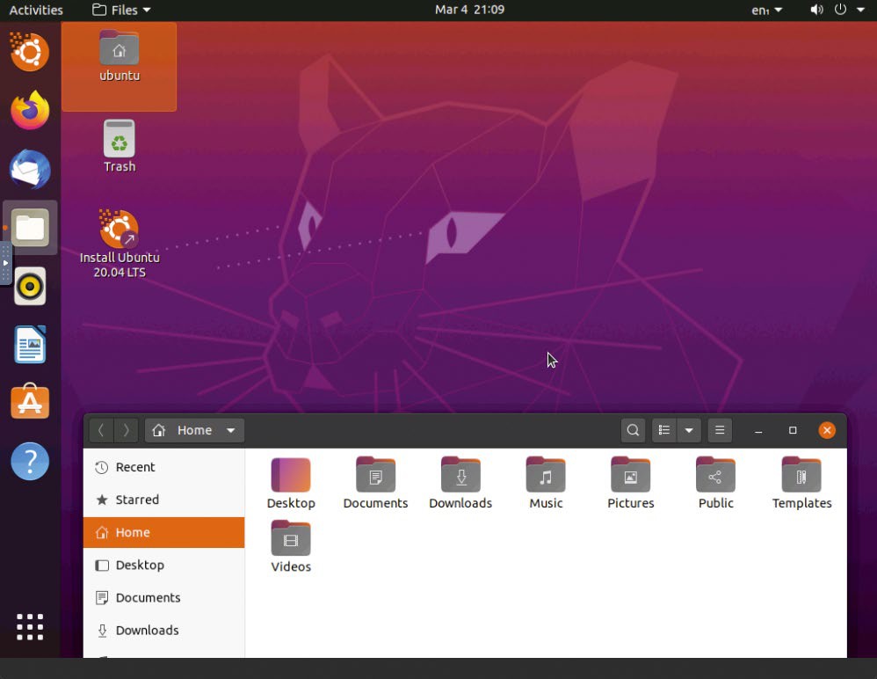Close the Files window

click(x=827, y=430)
